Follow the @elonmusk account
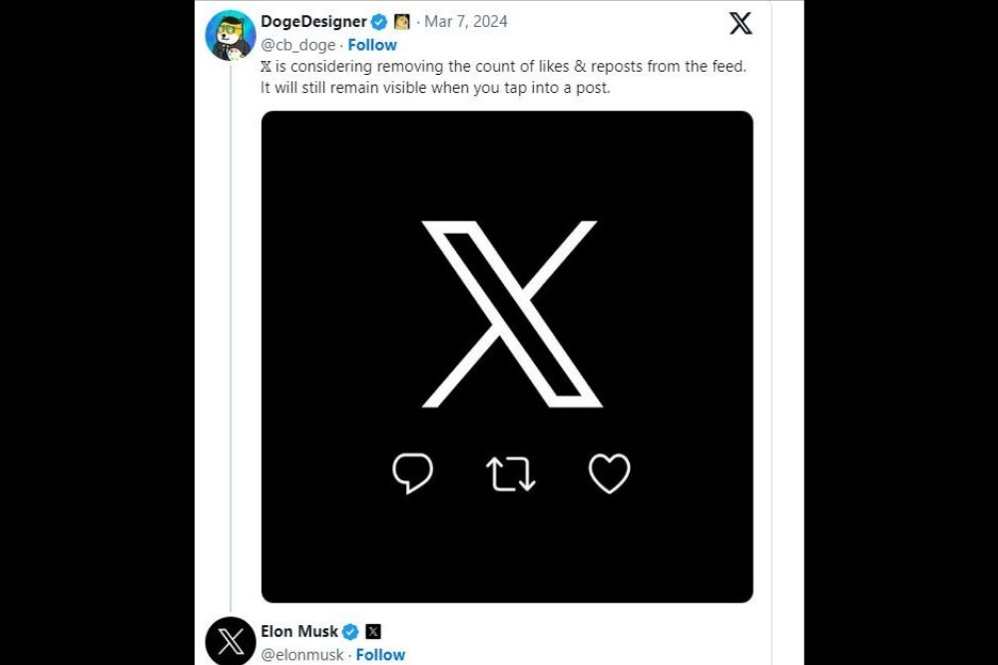Viewport: 998px width, 665px height. coord(380,655)
